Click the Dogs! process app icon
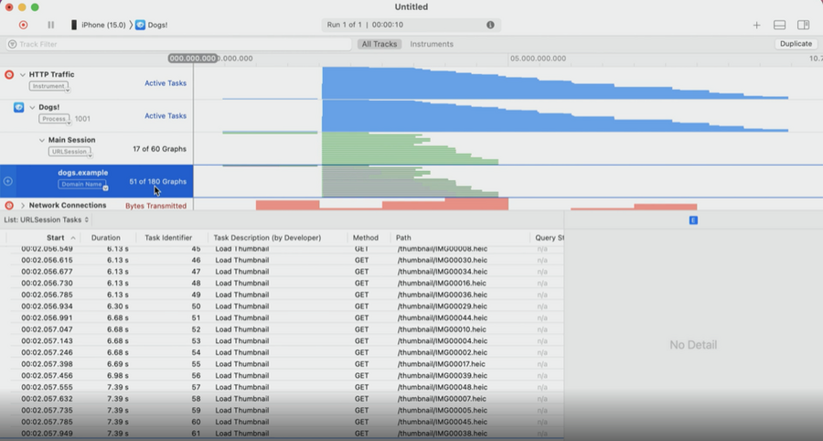This screenshot has height=441, width=823. 18,107
